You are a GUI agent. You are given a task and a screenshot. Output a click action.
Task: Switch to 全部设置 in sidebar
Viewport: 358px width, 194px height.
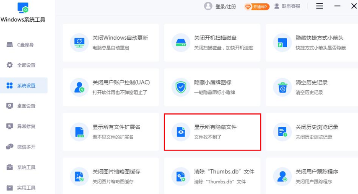(24, 65)
